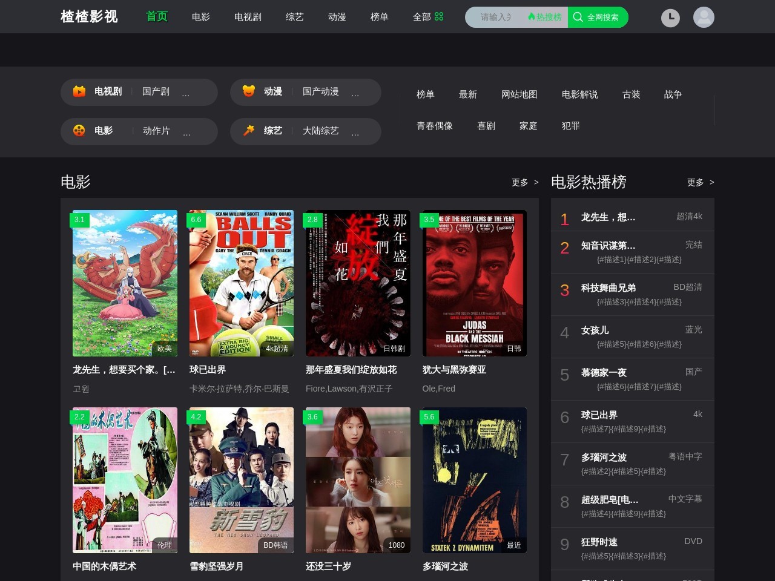The image size is (775, 581).
Task: Select 科技舞曲兄弟 in the hot ranking
Action: click(608, 288)
